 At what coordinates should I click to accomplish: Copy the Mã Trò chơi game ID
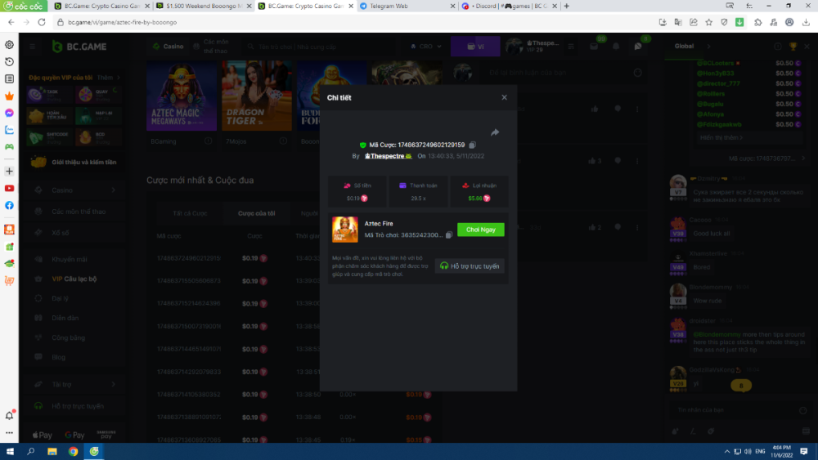coord(449,234)
